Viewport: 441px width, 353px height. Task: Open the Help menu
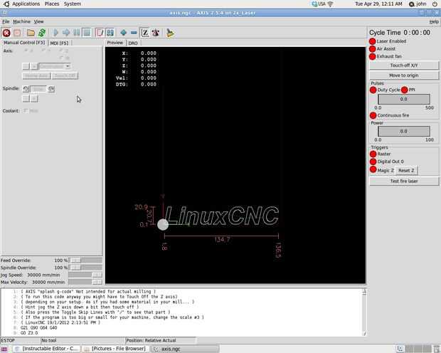(434, 21)
